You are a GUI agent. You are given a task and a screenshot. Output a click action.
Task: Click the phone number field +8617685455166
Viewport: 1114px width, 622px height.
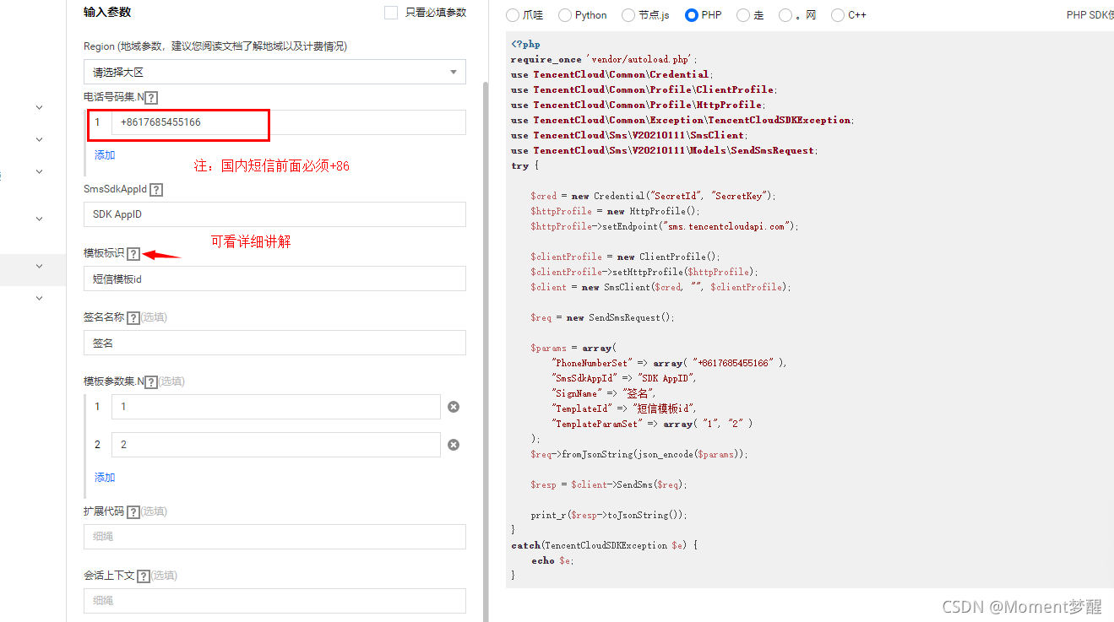click(x=288, y=122)
